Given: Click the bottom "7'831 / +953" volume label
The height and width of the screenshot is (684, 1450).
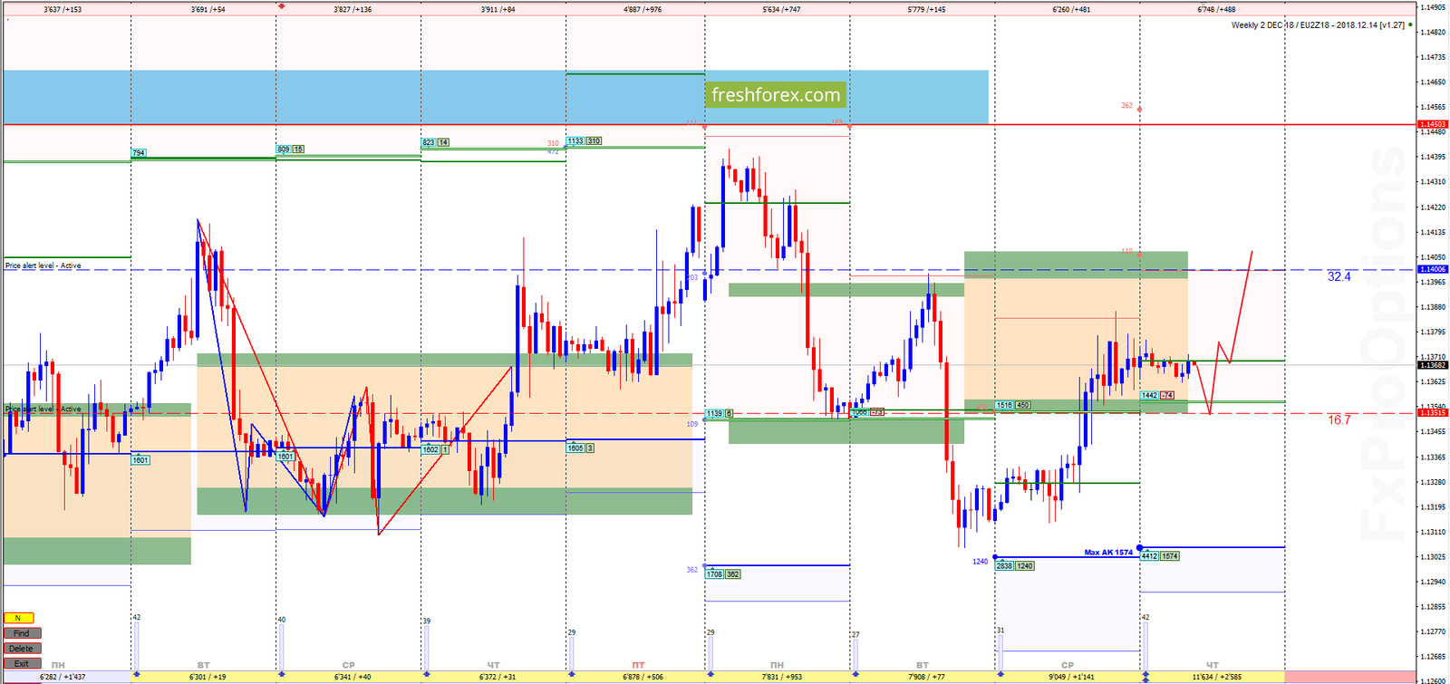Looking at the screenshot, I should 781,677.
